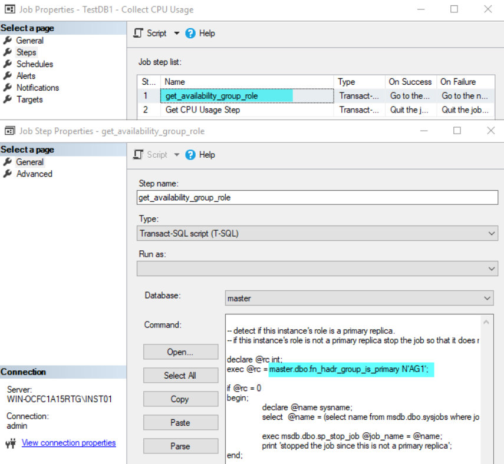This screenshot has height=464, width=504.
Task: Click the Script icon in Job Properties toolbar
Action: point(139,34)
